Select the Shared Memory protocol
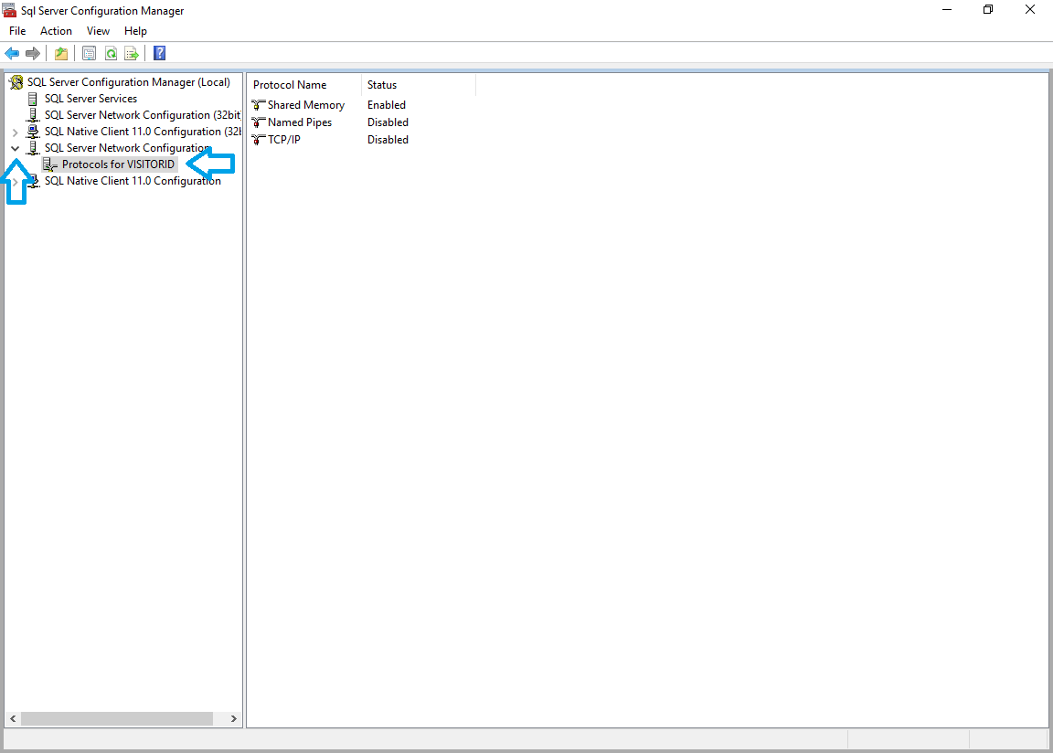1053x753 pixels. tap(305, 105)
